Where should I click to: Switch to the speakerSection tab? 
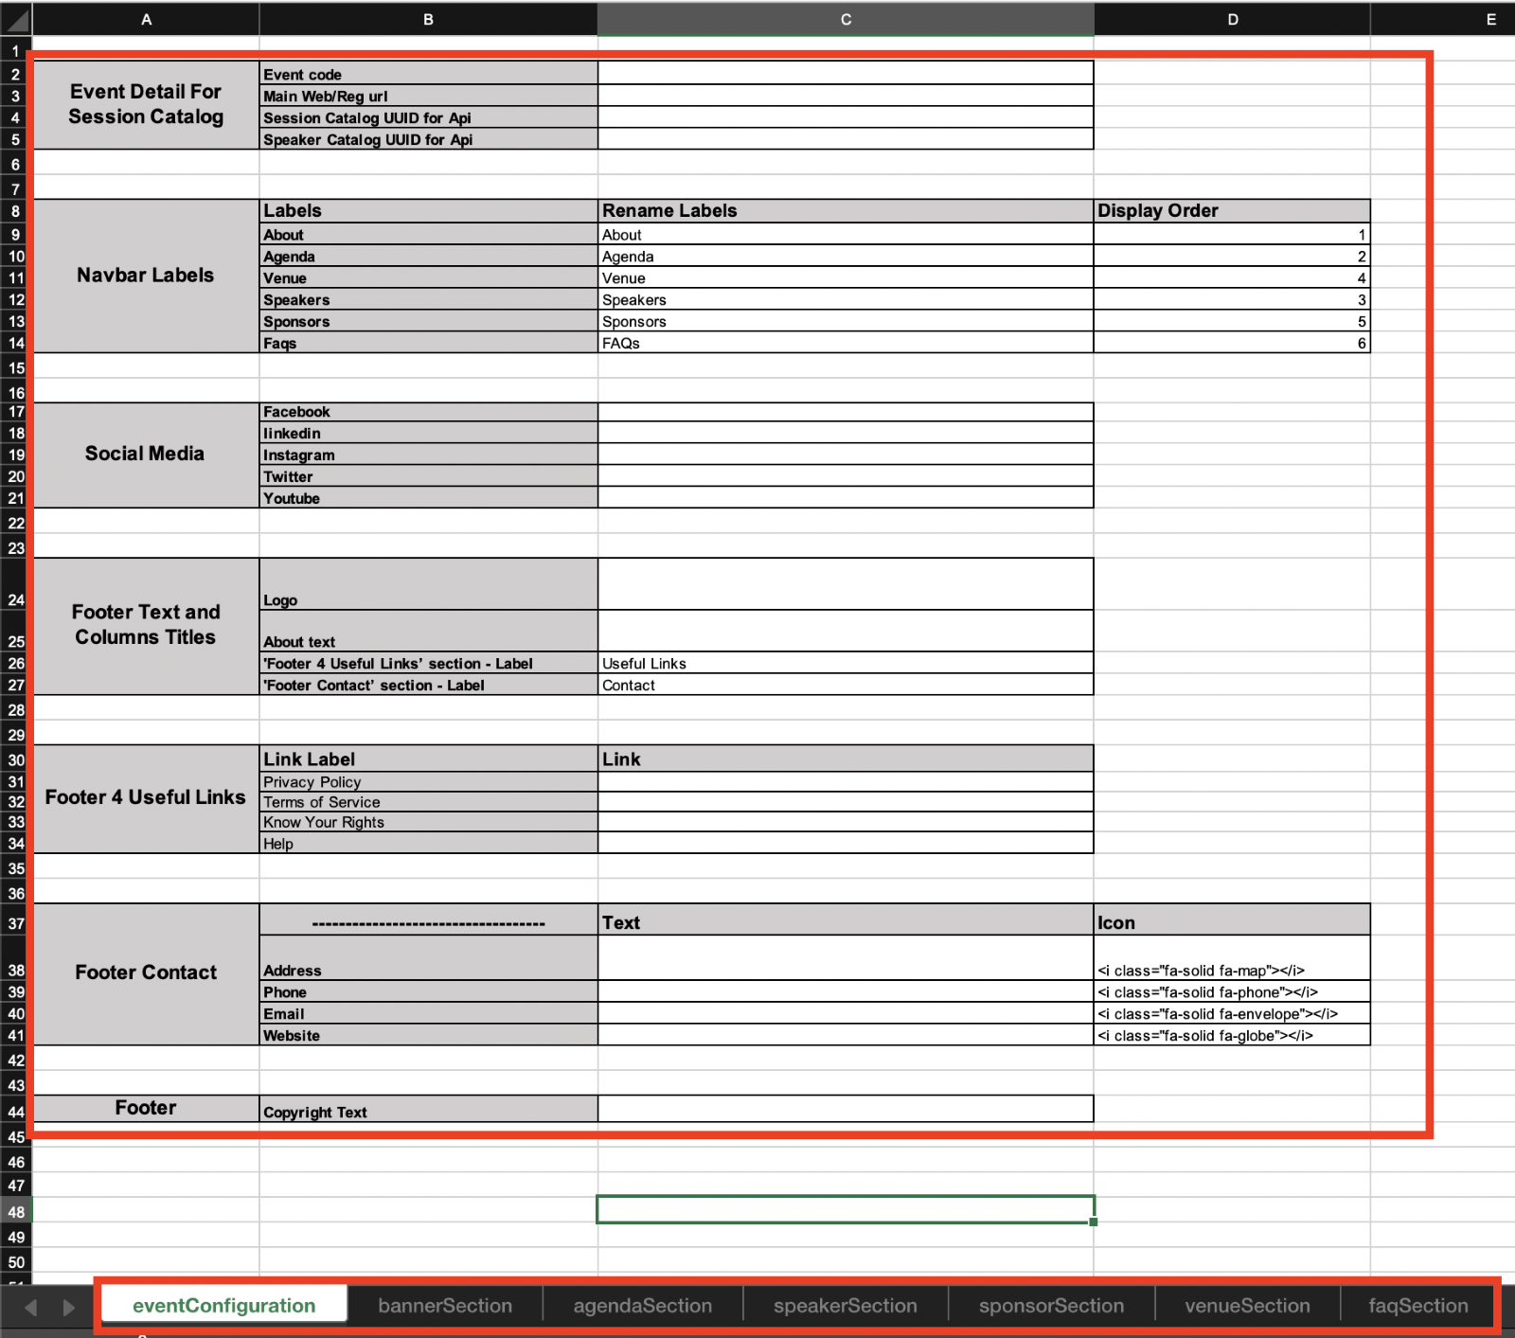(846, 1306)
